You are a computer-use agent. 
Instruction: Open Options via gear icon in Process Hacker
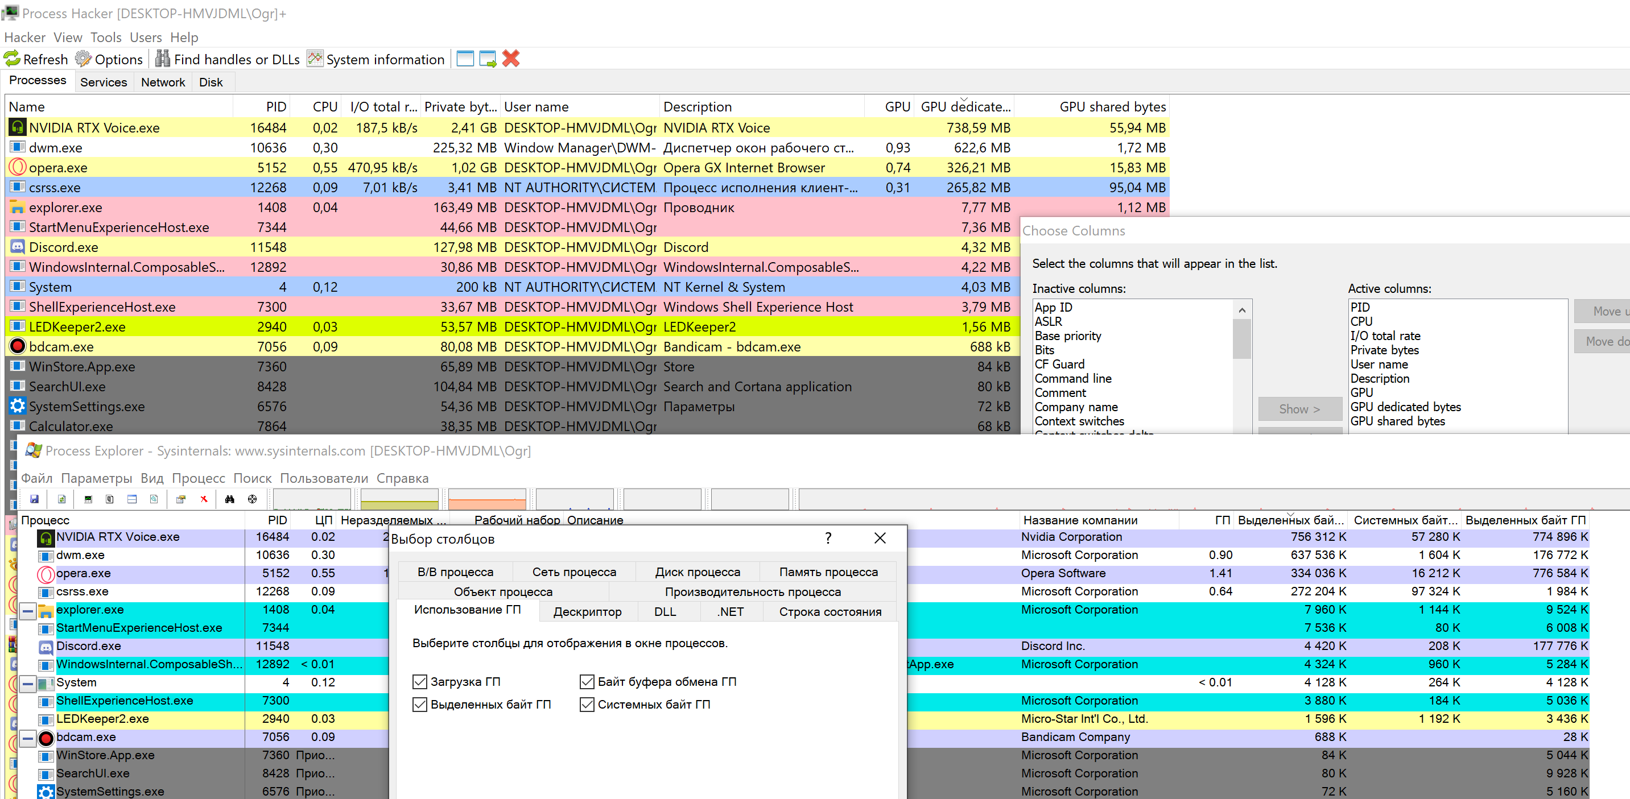coord(83,59)
